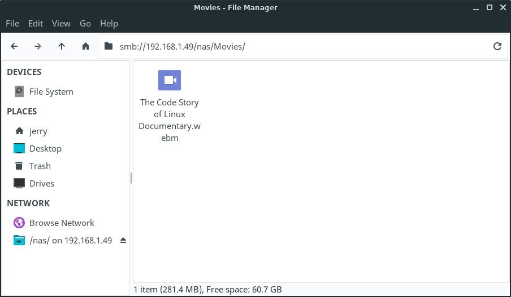The image size is (511, 297).
Task: Open the Edit menu
Action: [36, 23]
